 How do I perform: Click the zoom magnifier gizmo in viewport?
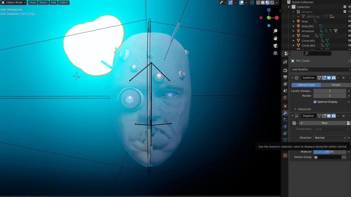click(275, 31)
